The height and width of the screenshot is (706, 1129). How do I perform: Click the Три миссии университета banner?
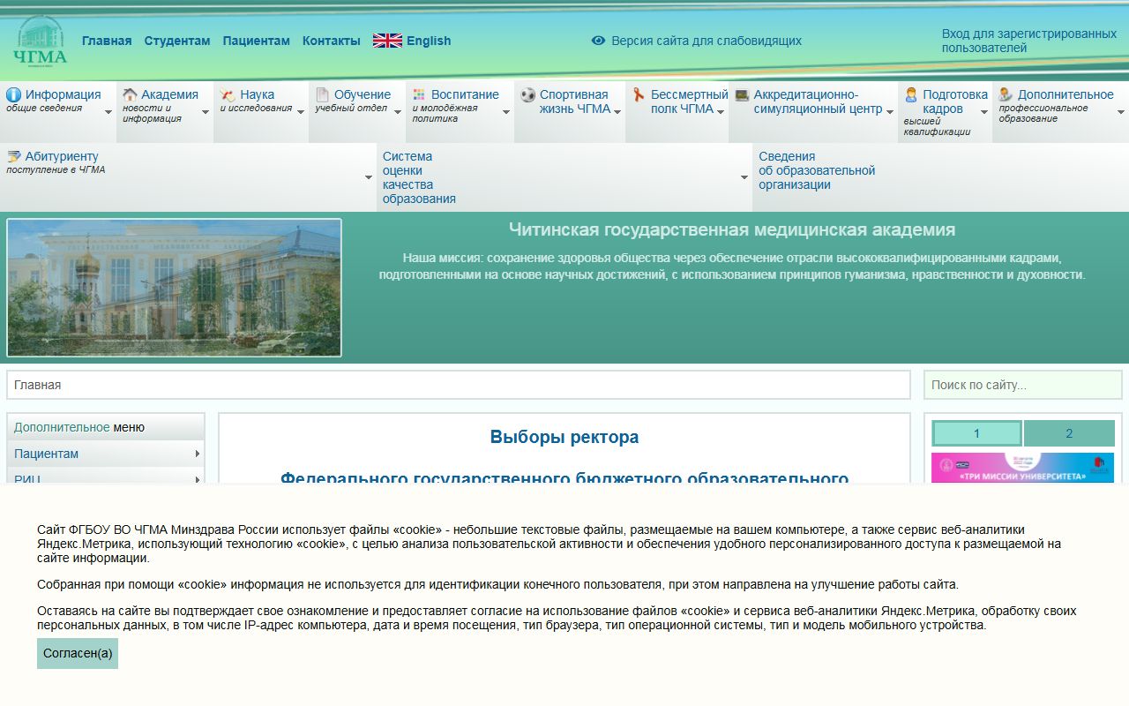[1023, 468]
